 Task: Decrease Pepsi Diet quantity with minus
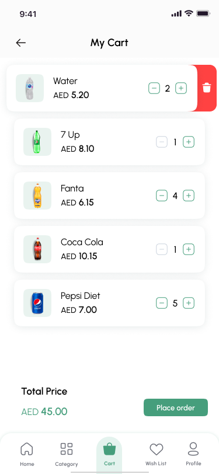click(x=162, y=303)
